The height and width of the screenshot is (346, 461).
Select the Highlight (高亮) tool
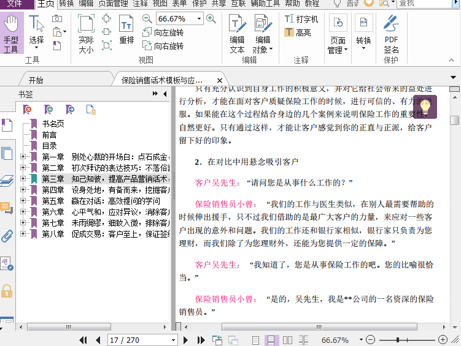point(298,32)
